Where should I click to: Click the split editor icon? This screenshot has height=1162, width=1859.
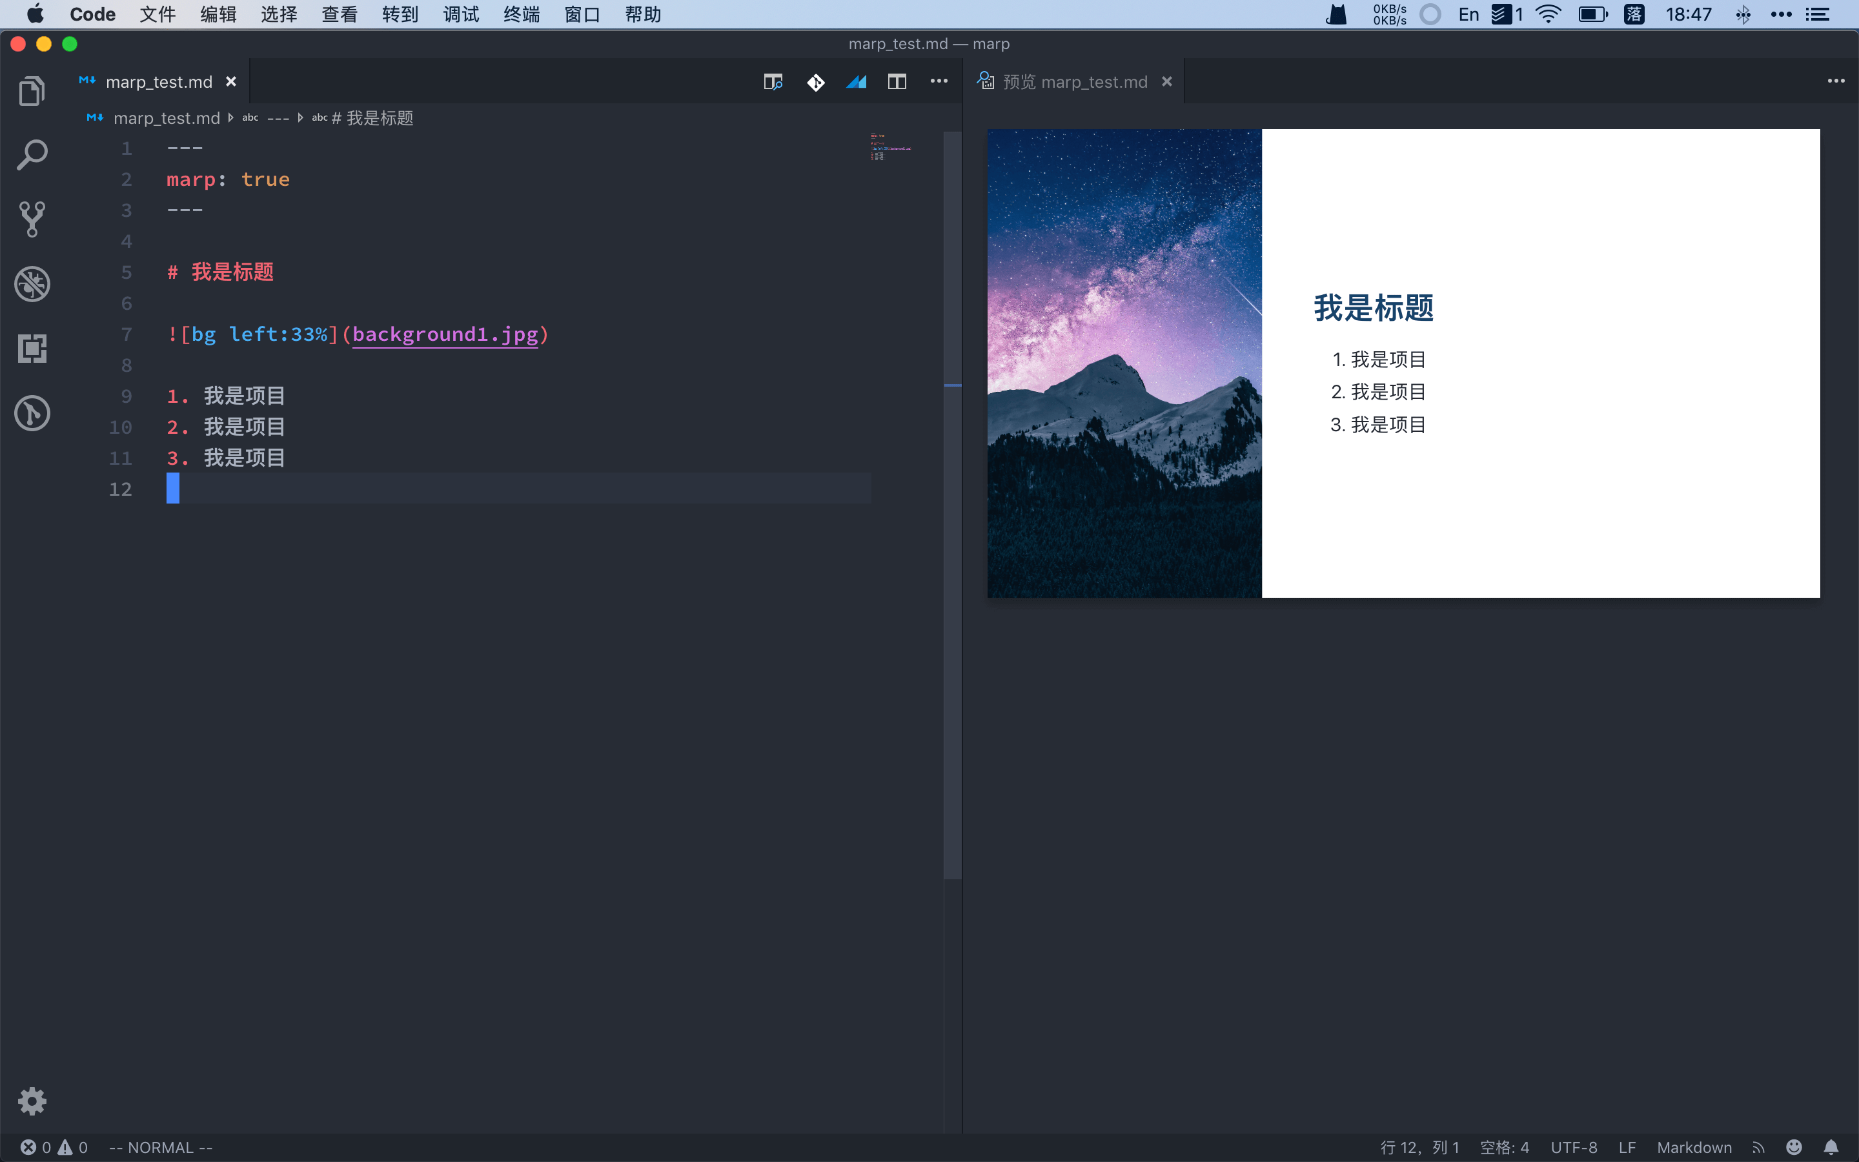pyautogui.click(x=897, y=81)
